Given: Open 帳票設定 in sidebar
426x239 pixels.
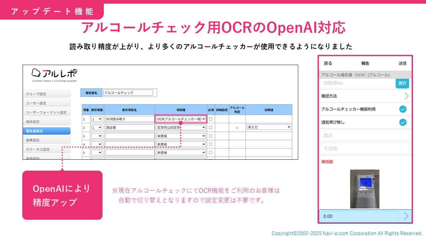Looking at the screenshot, I should coord(47,140).
